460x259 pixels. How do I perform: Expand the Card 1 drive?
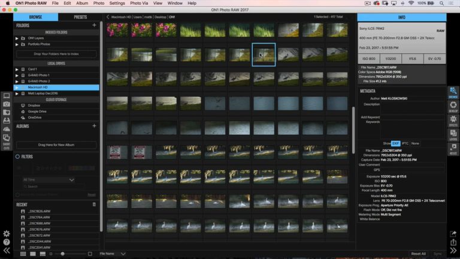coord(17,70)
